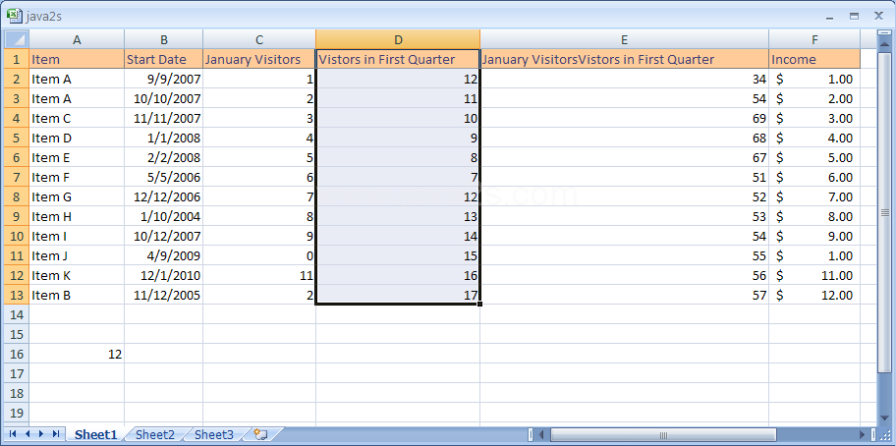The image size is (896, 446).
Task: Select the 'Item H' cell
Action: pos(77,216)
